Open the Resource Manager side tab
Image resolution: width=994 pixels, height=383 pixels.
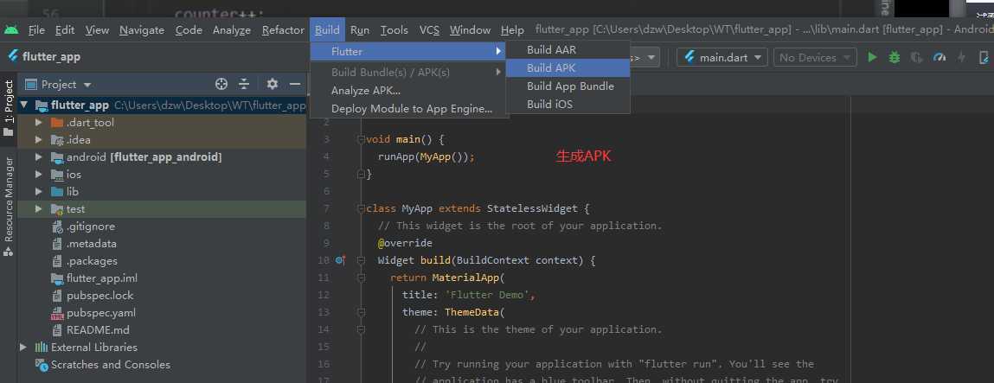[x=9, y=206]
